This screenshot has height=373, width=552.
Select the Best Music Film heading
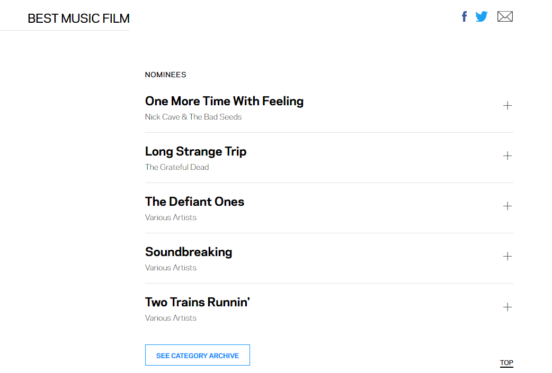click(x=78, y=19)
